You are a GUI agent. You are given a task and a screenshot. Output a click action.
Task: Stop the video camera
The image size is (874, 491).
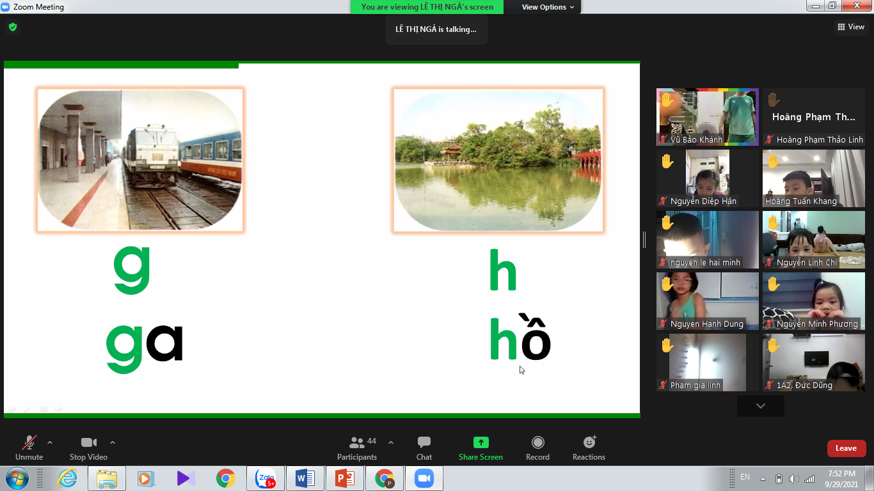(x=88, y=448)
